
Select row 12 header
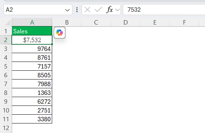pos(6,128)
